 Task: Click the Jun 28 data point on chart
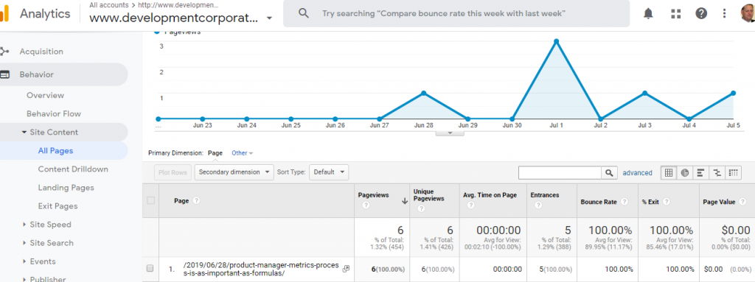[423, 93]
